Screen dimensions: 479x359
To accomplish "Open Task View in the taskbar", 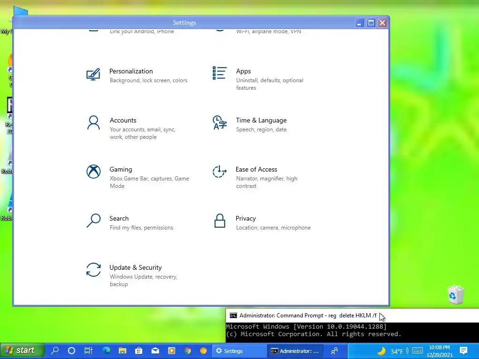I will 88,351.
